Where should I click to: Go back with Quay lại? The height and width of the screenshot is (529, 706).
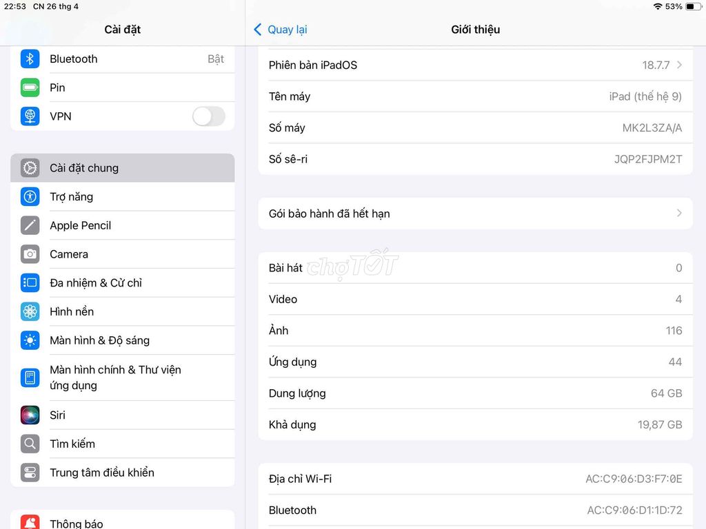point(288,30)
